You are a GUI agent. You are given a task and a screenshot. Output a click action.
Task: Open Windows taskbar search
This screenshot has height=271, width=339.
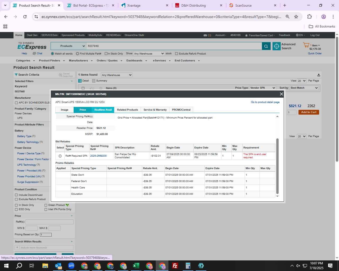click(19, 266)
